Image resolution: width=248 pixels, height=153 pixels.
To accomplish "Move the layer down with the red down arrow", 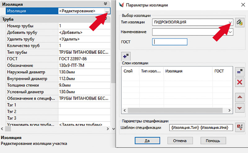I will click(x=239, y=108).
